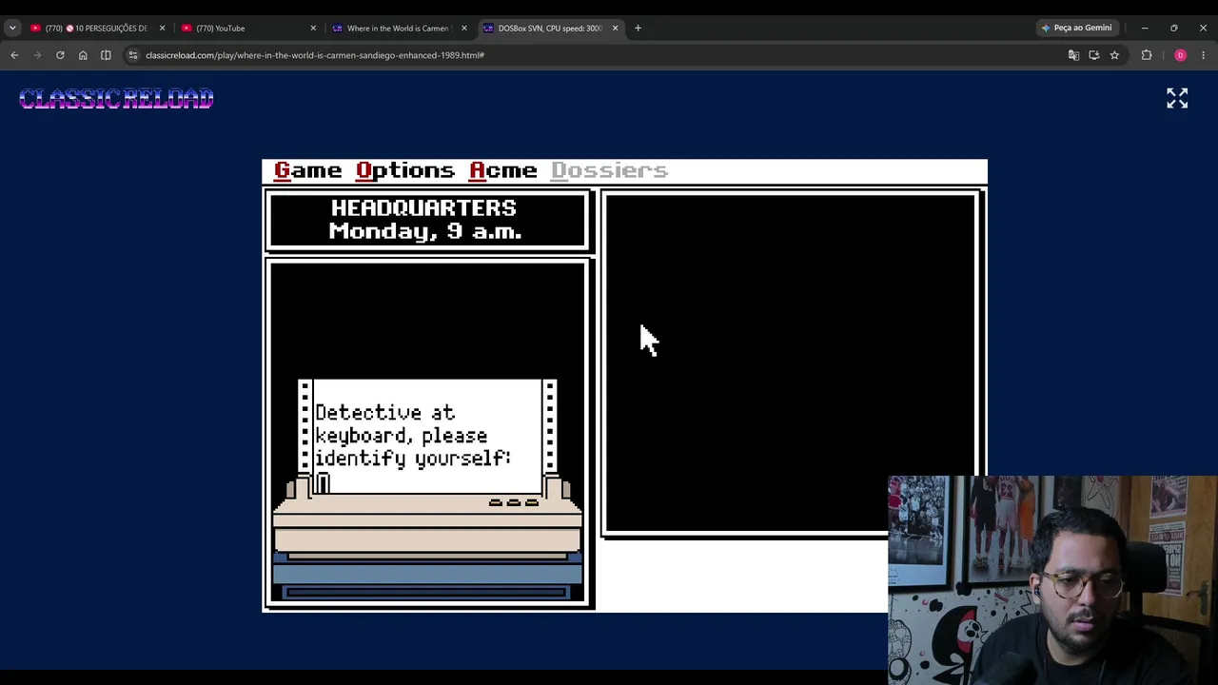Close the '(770) YouTube' tab
Viewport: 1218px width, 685px height.
[x=313, y=29]
